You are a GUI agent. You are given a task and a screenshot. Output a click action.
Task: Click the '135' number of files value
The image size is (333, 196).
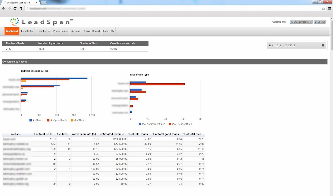82,49
